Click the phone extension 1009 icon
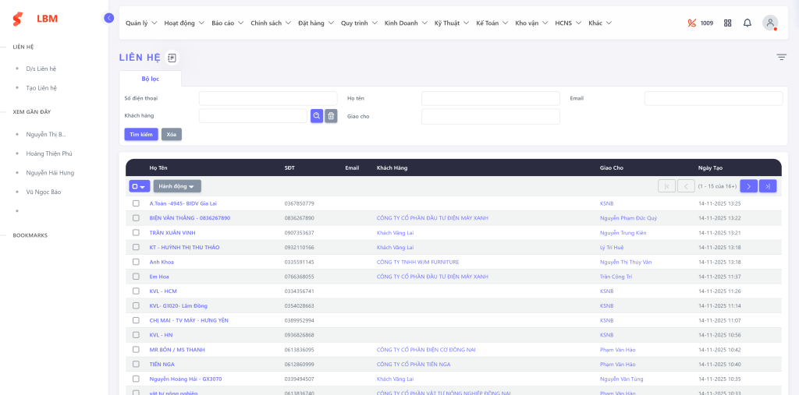The width and height of the screenshot is (799, 395). pyautogui.click(x=691, y=23)
